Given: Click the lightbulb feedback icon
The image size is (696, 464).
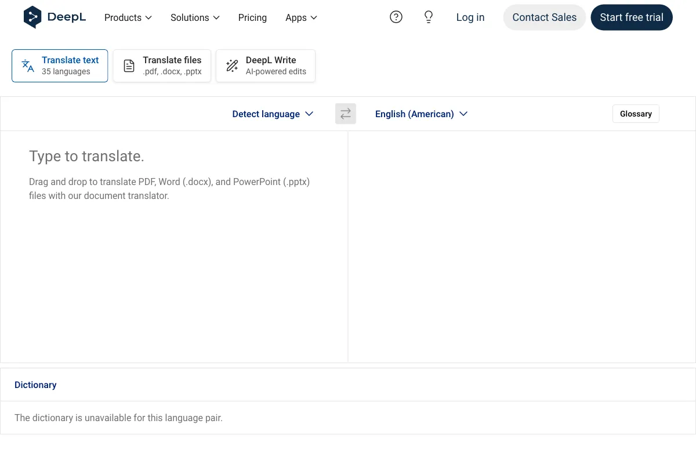Looking at the screenshot, I should 428,17.
